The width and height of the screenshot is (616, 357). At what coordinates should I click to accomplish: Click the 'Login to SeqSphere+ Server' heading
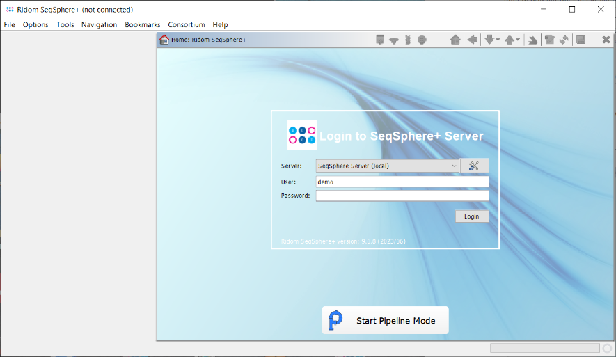point(401,136)
